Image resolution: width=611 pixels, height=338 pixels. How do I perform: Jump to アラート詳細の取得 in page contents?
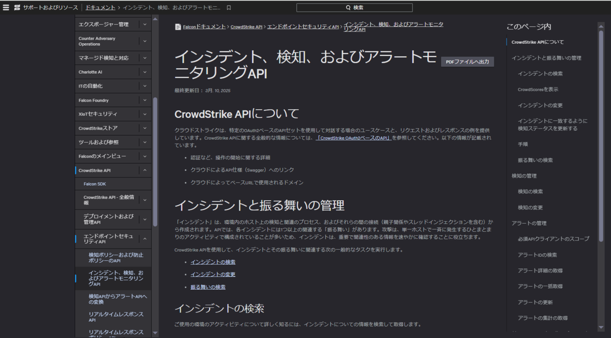pyautogui.click(x=540, y=270)
